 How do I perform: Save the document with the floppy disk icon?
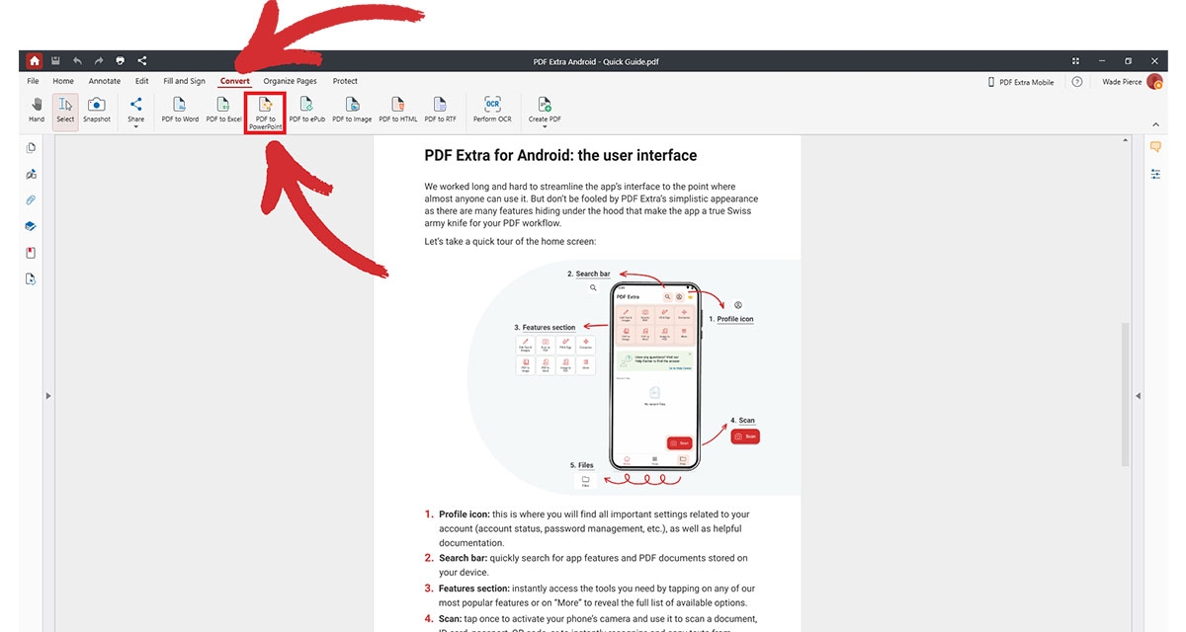(x=56, y=61)
